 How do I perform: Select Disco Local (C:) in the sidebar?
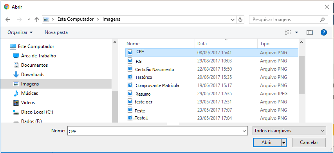[x=37, y=112]
